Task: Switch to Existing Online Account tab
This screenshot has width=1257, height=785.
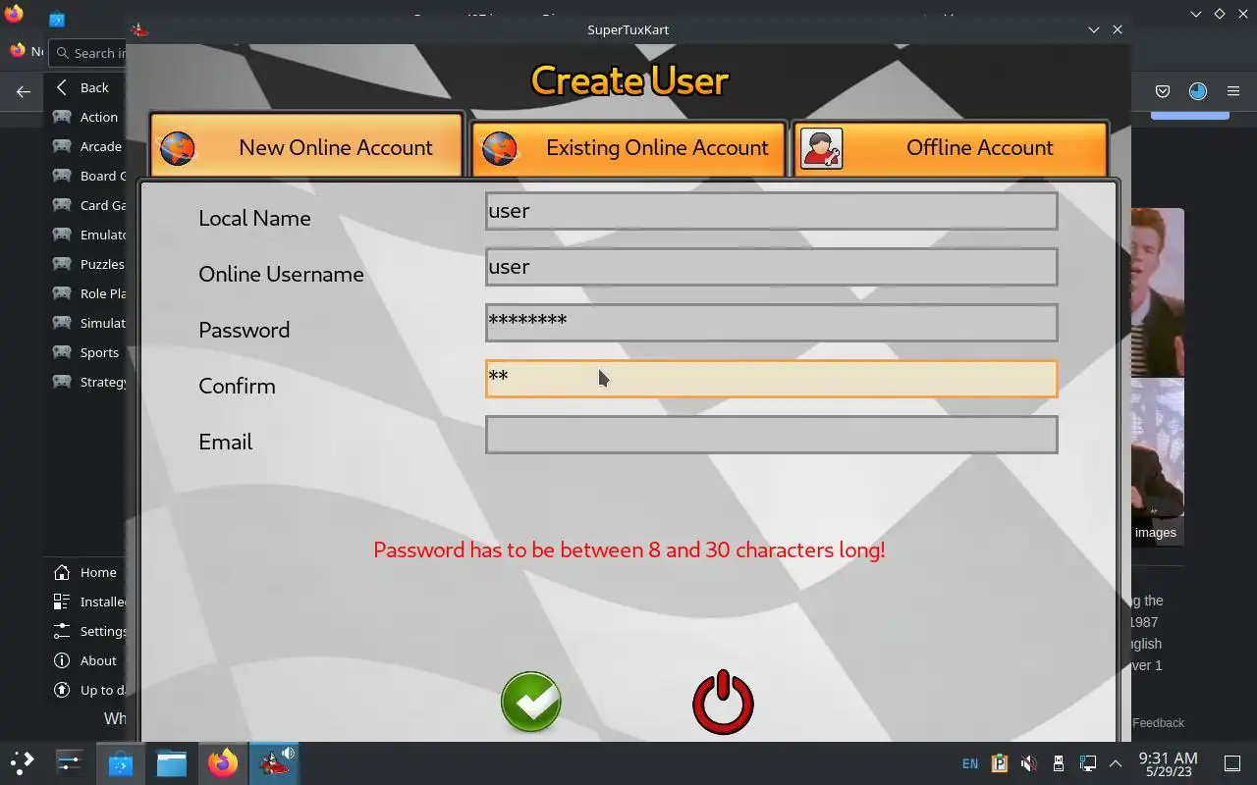Action: 628,148
